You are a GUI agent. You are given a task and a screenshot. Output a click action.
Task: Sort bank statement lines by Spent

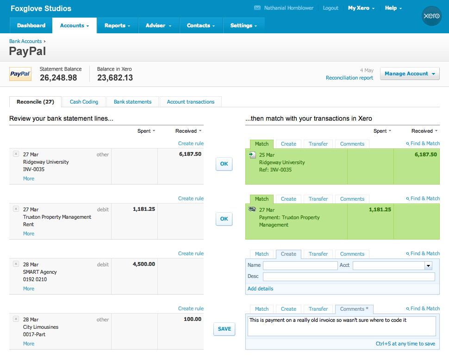146,131
